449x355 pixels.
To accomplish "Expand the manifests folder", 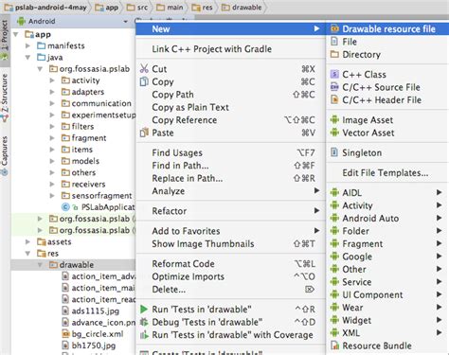I will pos(27,45).
